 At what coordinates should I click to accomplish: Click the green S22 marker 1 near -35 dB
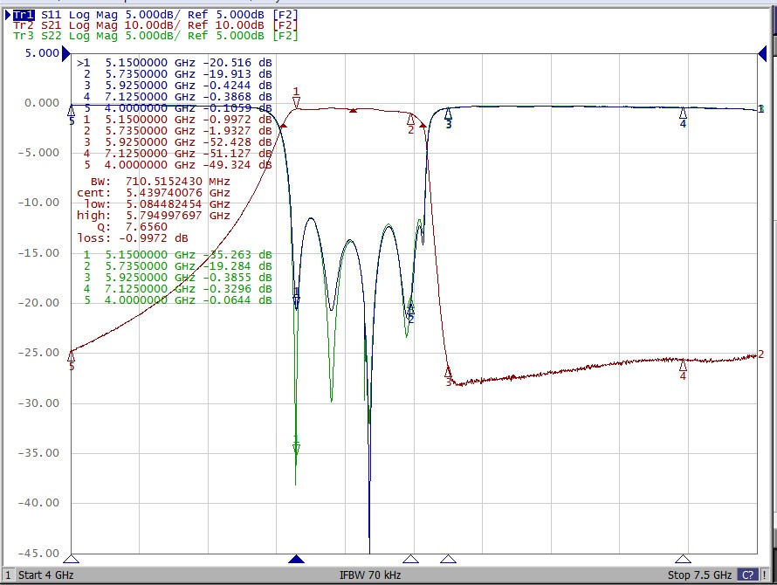click(296, 447)
